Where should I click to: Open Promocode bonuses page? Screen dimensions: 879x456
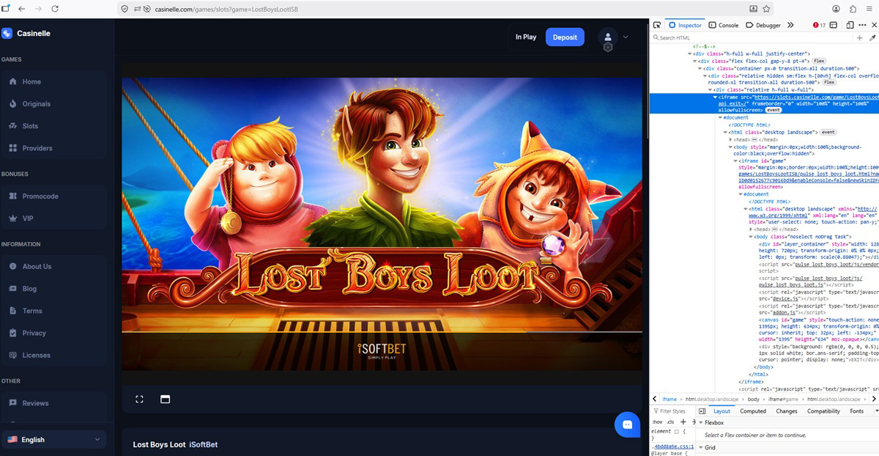[53, 196]
